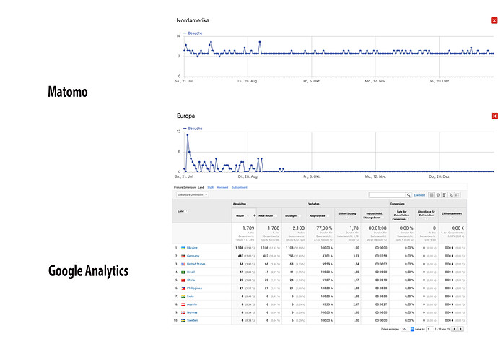Click the Akquisition column group header
The image size is (498, 352).
click(x=240, y=204)
